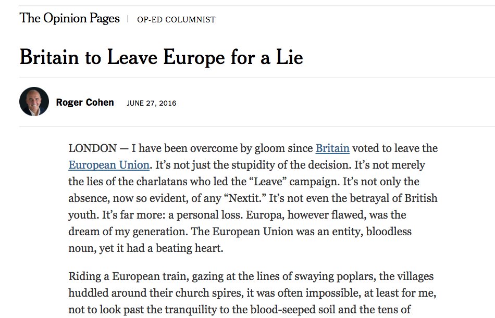This screenshot has width=495, height=318.
Task: Follow the Britain hyperlink in the article
Action: pos(332,148)
